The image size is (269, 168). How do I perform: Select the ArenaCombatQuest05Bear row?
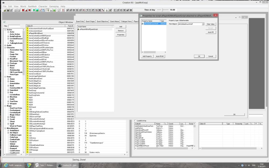click(50, 52)
